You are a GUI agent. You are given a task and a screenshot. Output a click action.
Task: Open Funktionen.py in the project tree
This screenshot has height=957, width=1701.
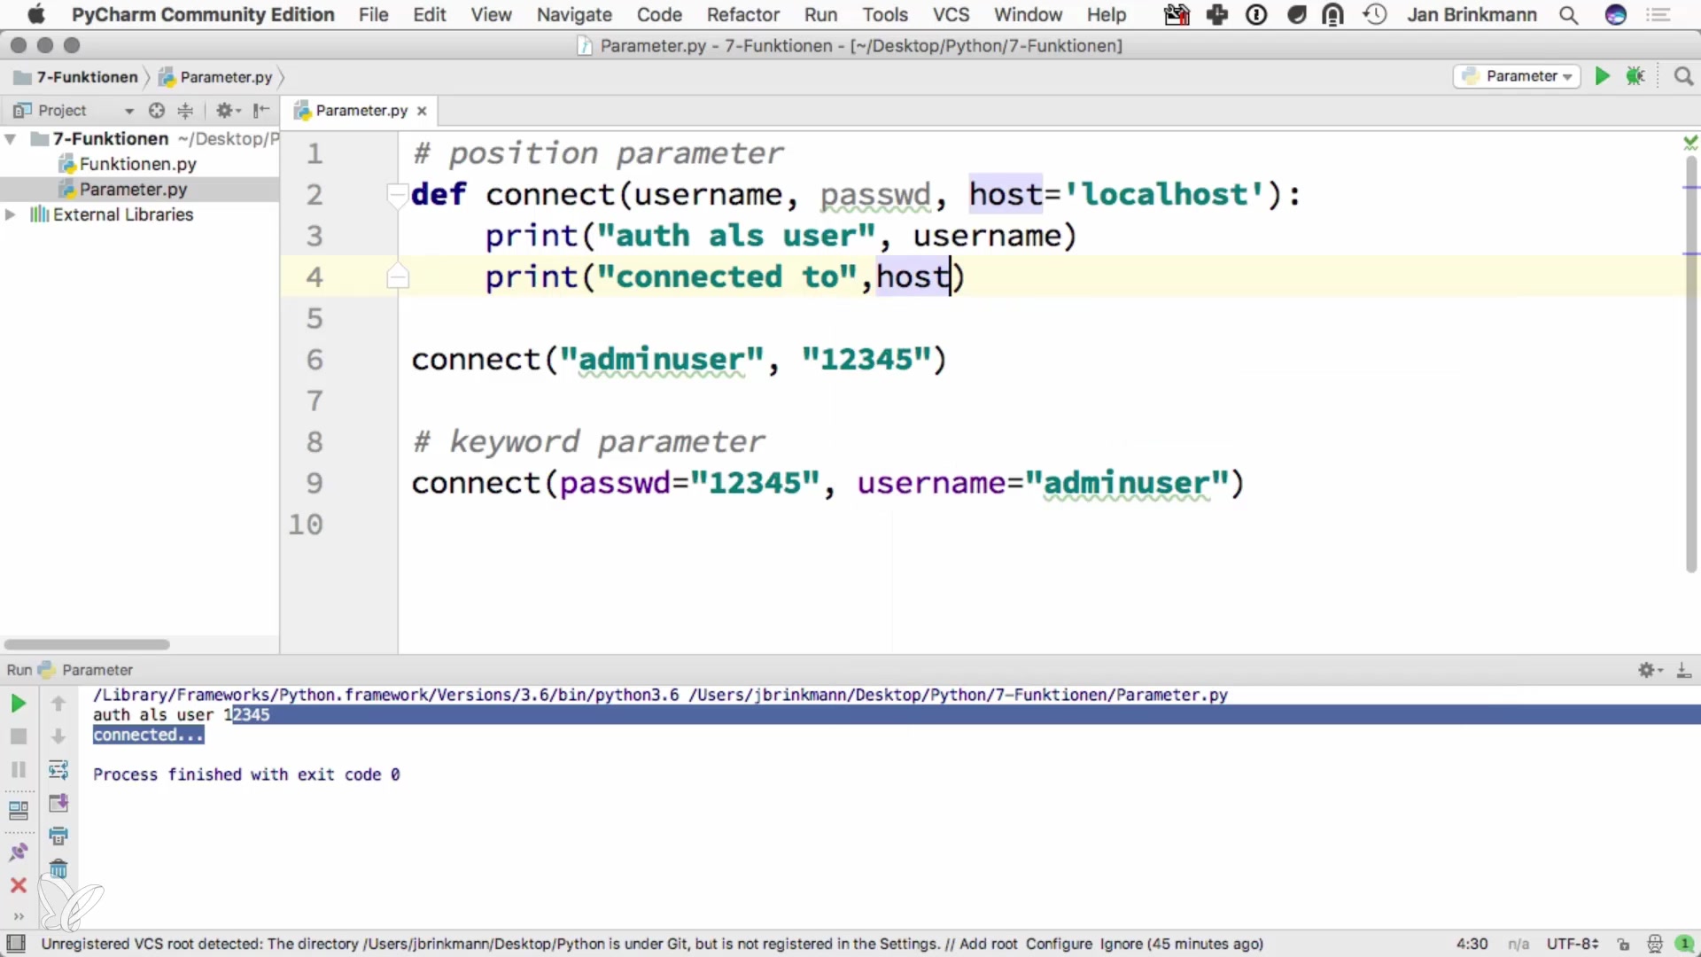point(137,164)
